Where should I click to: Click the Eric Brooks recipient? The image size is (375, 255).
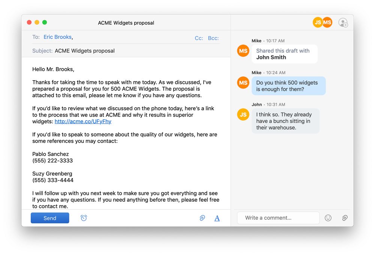coord(58,37)
